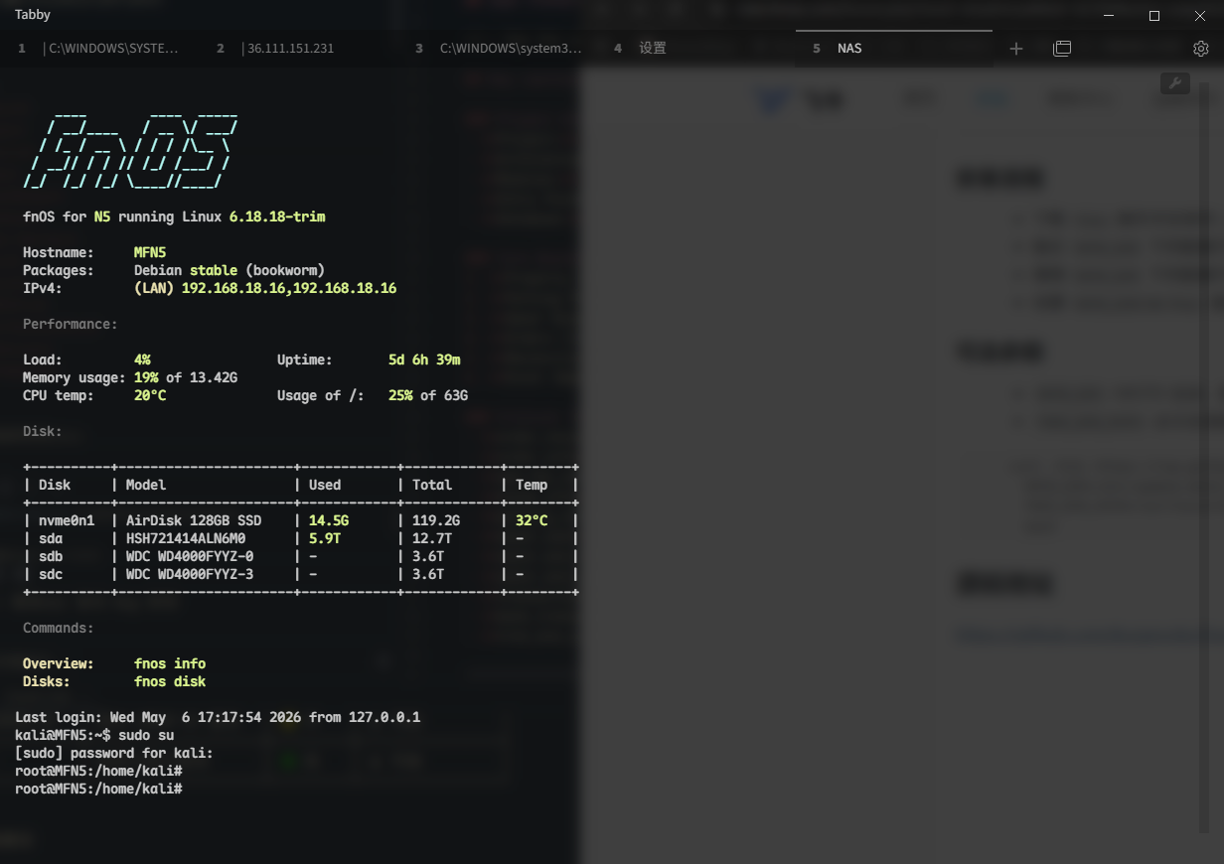Screen dimensions: 1224x864
Task: Minimize the Tabby window
Action: click(x=1109, y=15)
